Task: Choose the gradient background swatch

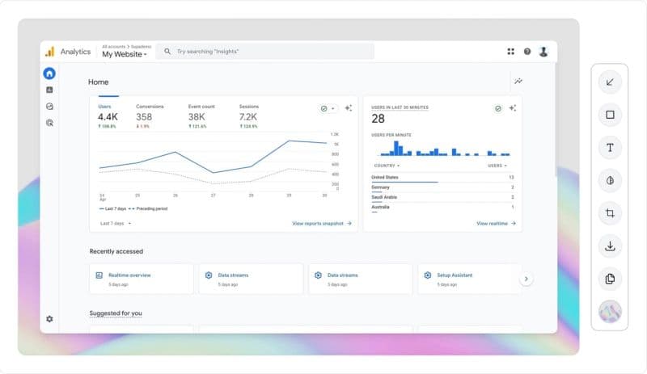Action: coord(610,312)
